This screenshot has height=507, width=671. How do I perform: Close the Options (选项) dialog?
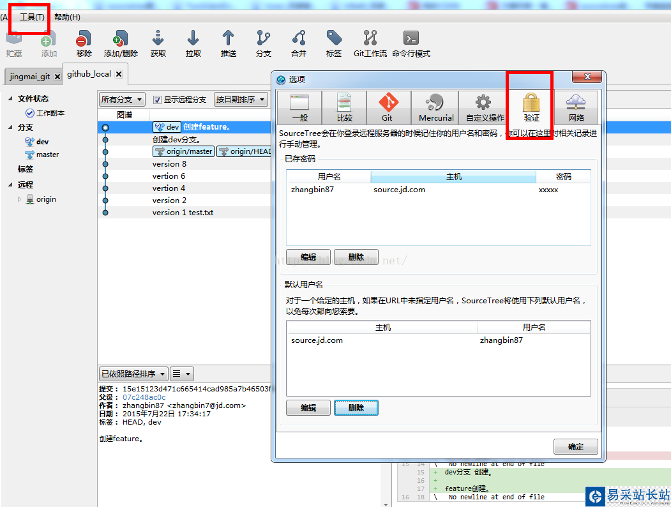click(587, 77)
